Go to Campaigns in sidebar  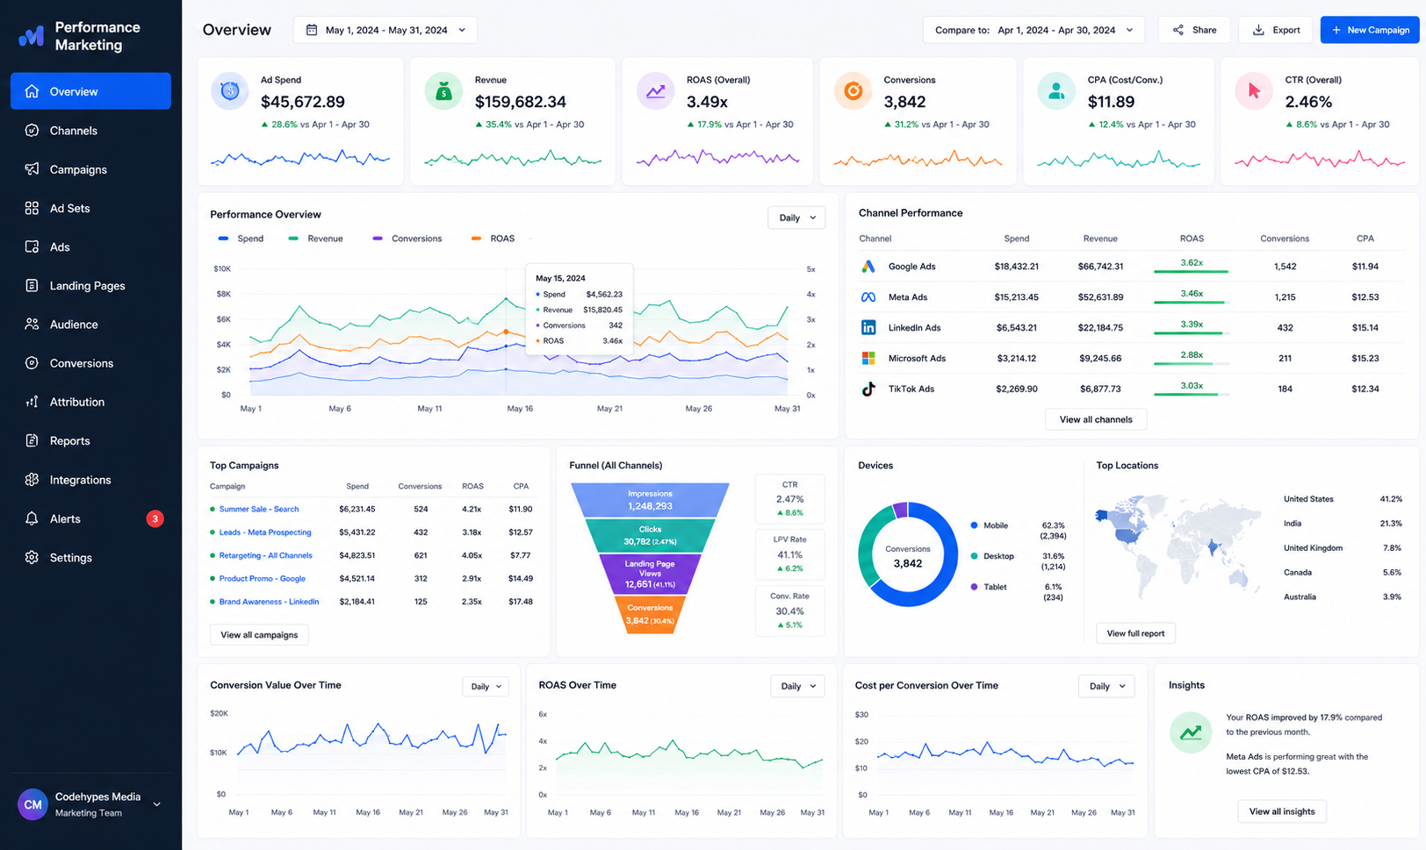(90, 169)
